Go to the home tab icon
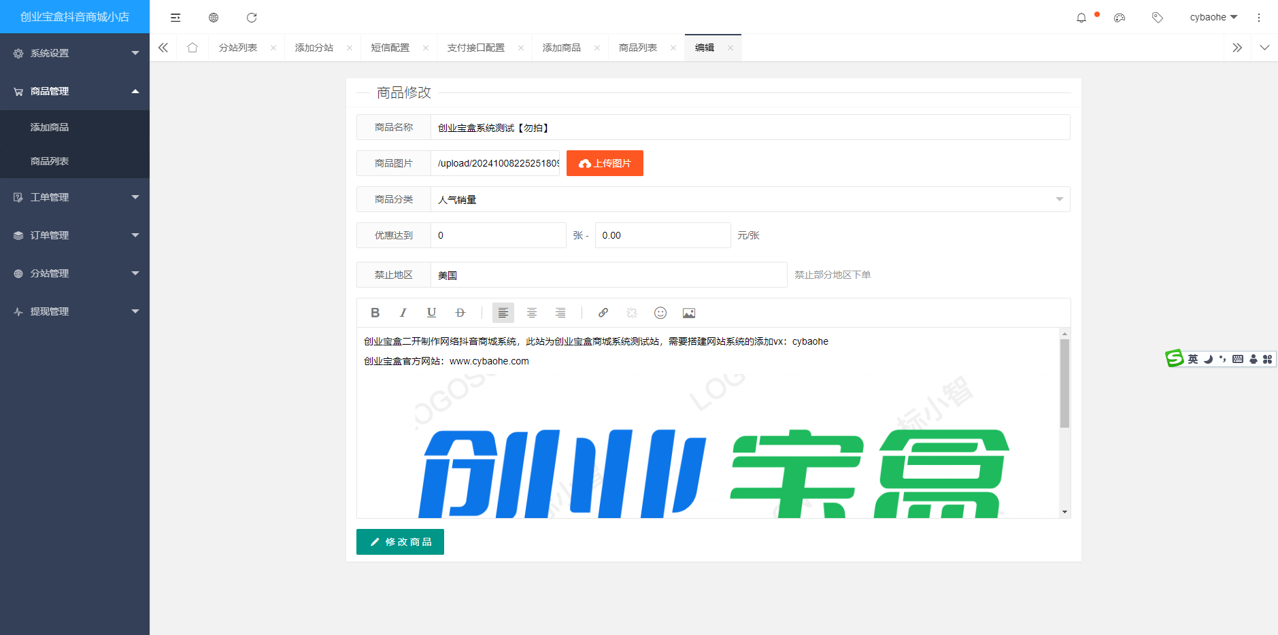The width and height of the screenshot is (1278, 635). tap(192, 48)
